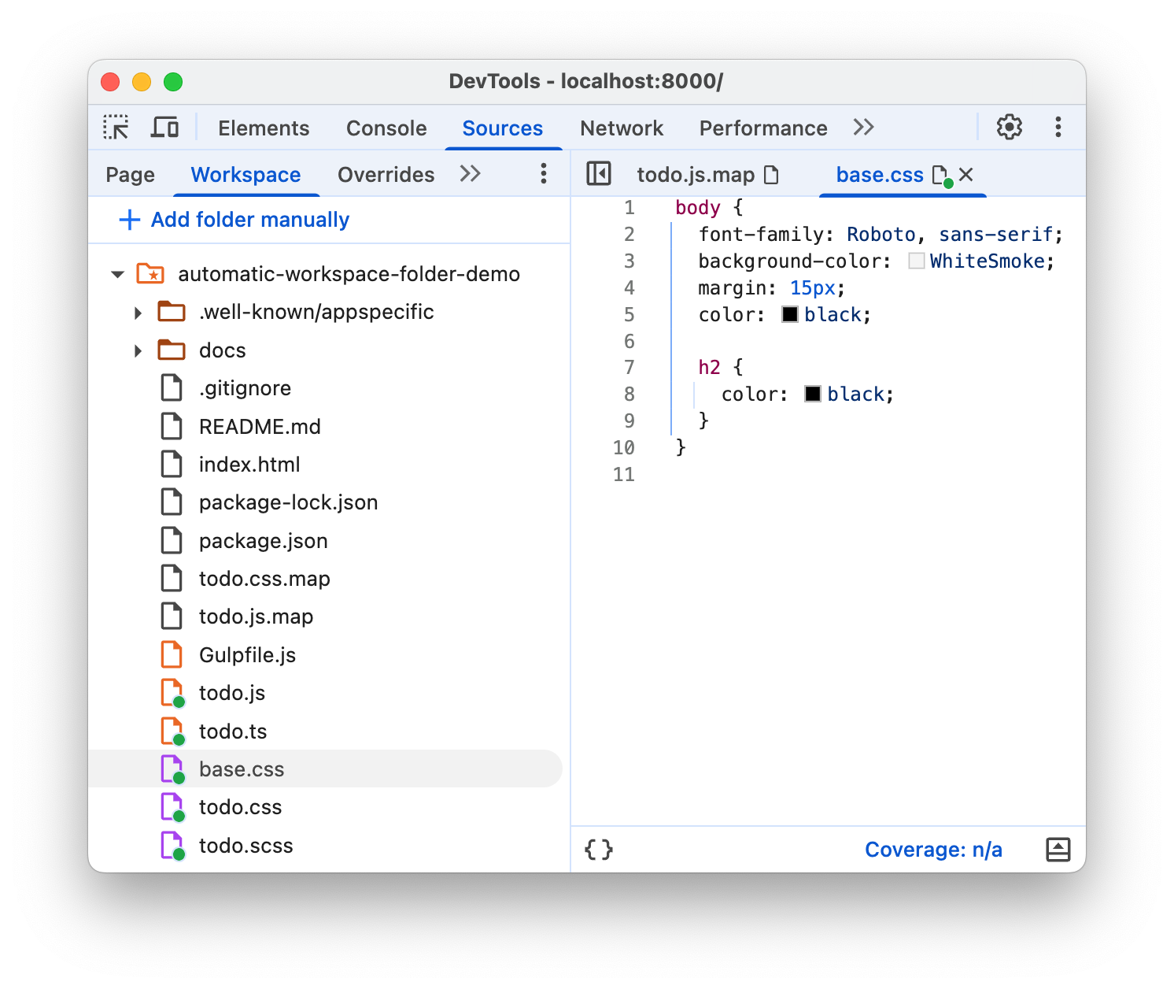The width and height of the screenshot is (1174, 989).
Task: Open more options menu in navigator pane
Action: tap(544, 174)
